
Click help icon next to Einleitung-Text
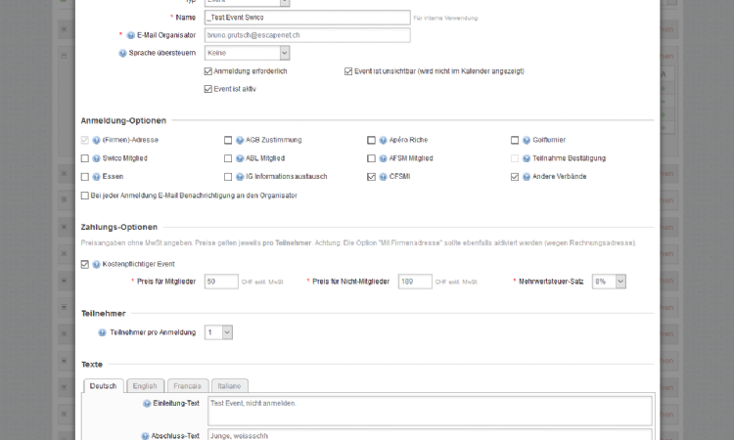[147, 403]
